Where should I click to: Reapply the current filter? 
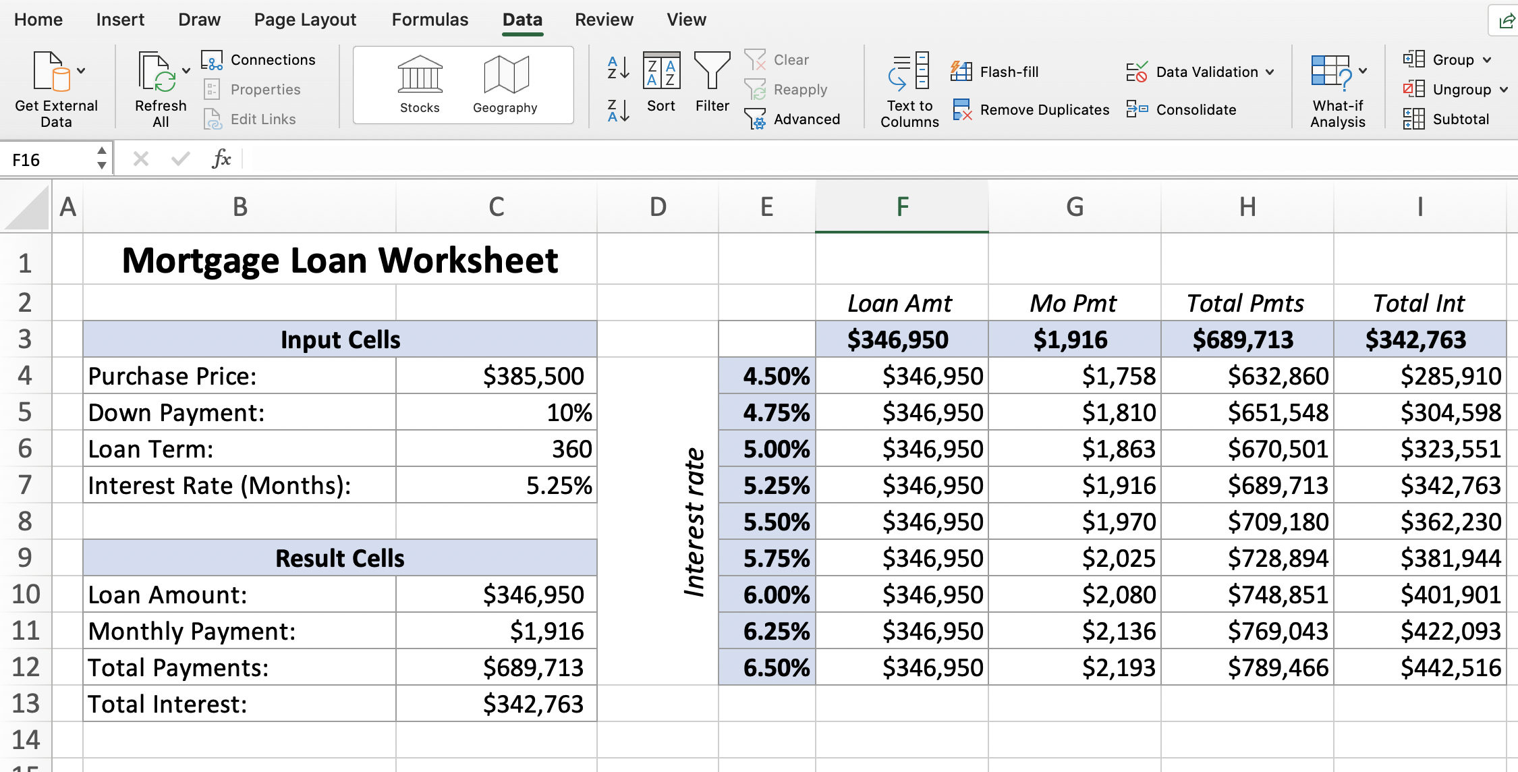point(786,90)
